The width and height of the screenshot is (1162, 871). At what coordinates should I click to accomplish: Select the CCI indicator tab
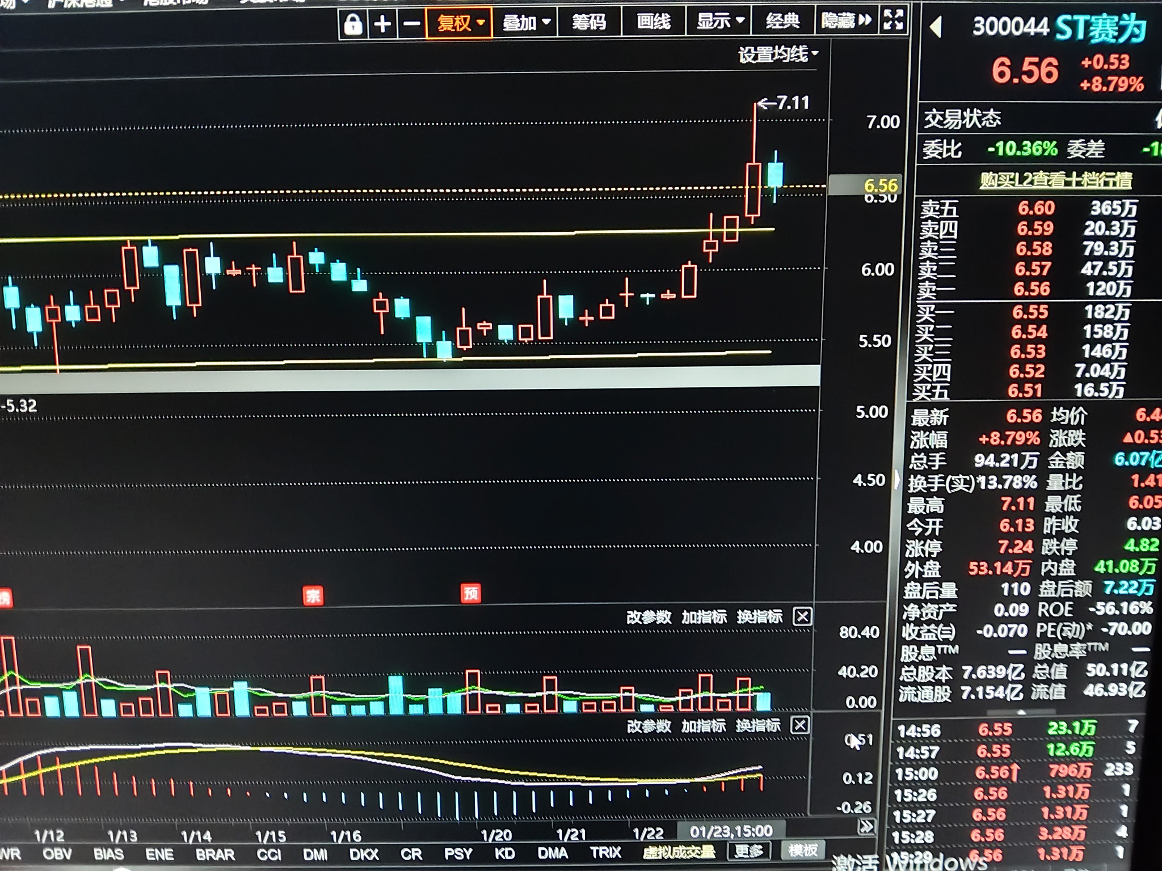click(269, 855)
